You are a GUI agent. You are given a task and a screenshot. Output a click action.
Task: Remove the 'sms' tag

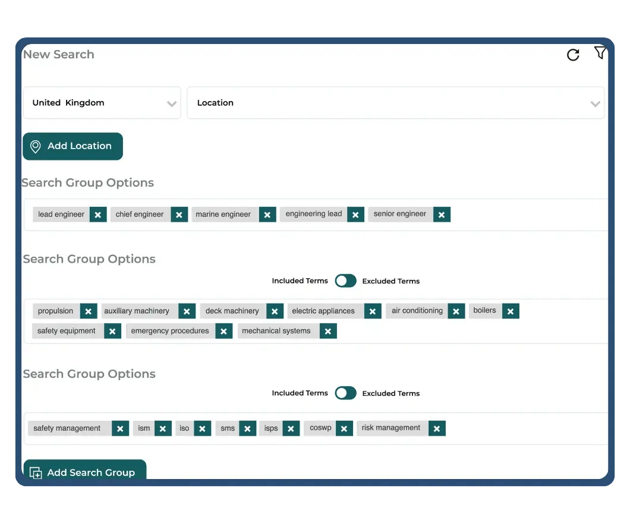pyautogui.click(x=247, y=428)
